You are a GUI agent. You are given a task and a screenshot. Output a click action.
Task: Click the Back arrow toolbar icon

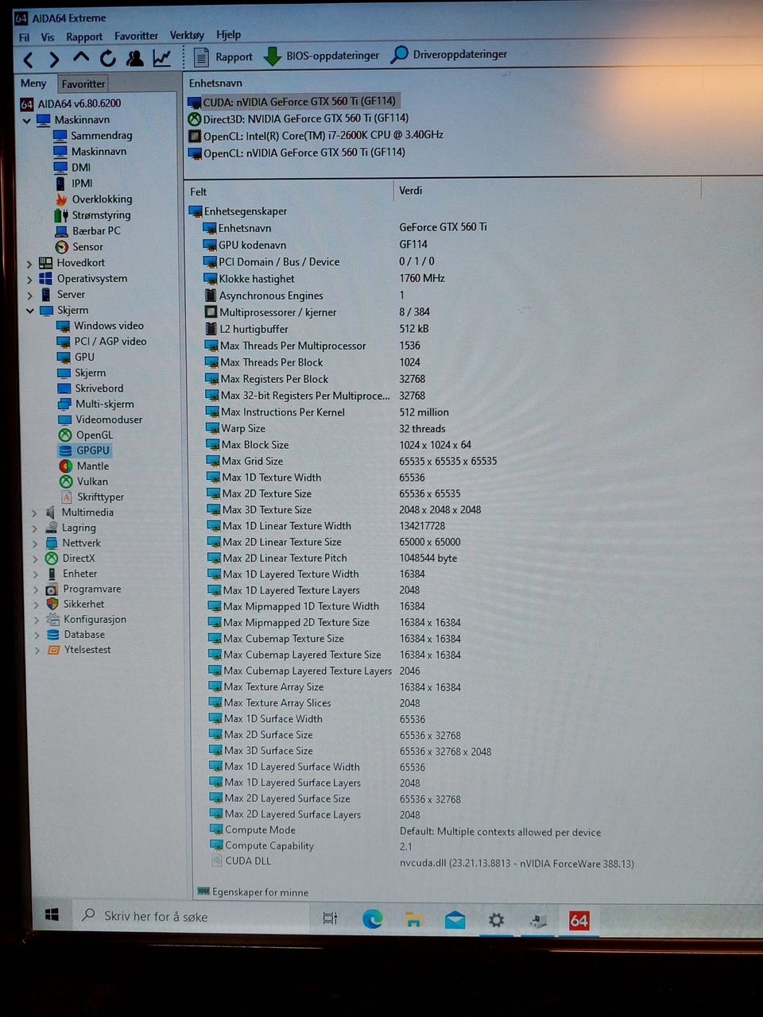tap(29, 60)
